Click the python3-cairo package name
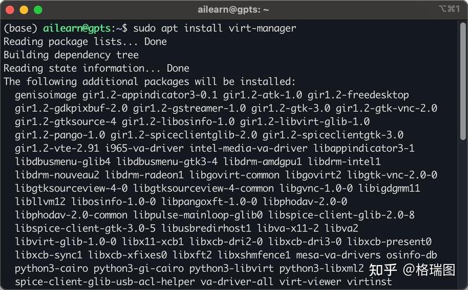 [x=52, y=269]
